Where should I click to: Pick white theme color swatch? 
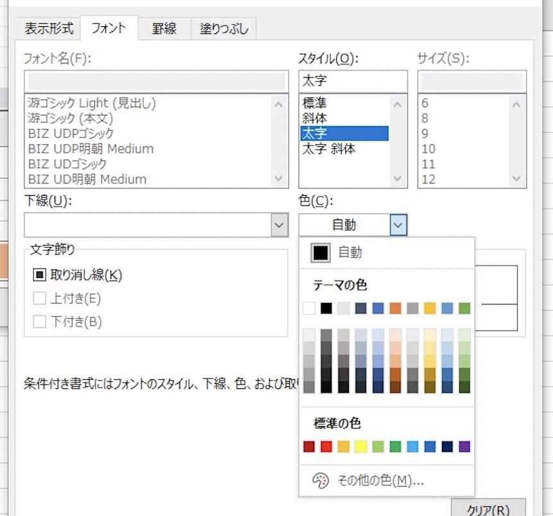point(309,308)
